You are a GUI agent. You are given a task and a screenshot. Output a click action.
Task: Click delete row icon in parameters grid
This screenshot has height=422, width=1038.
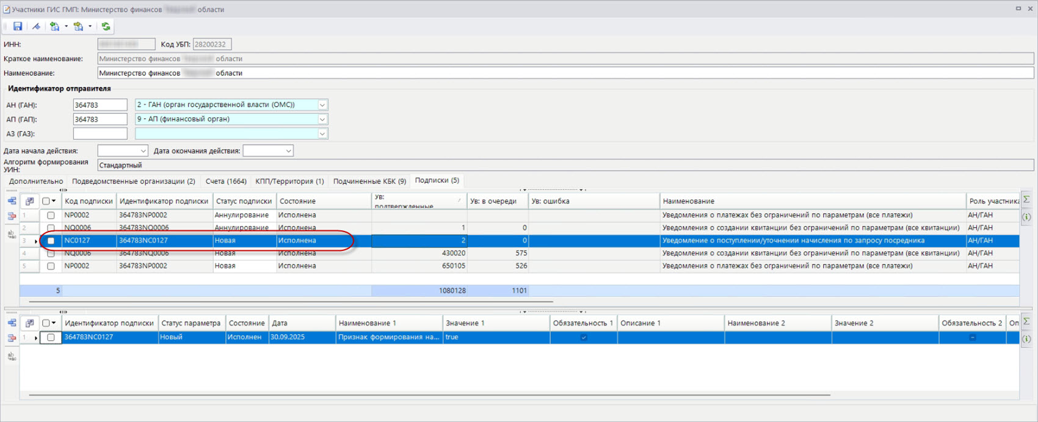(12, 338)
